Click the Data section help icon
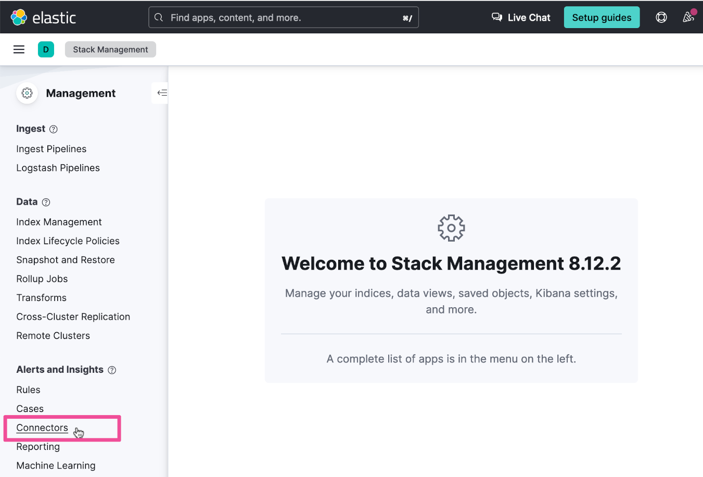Screen dimensions: 703x477 tap(46, 202)
